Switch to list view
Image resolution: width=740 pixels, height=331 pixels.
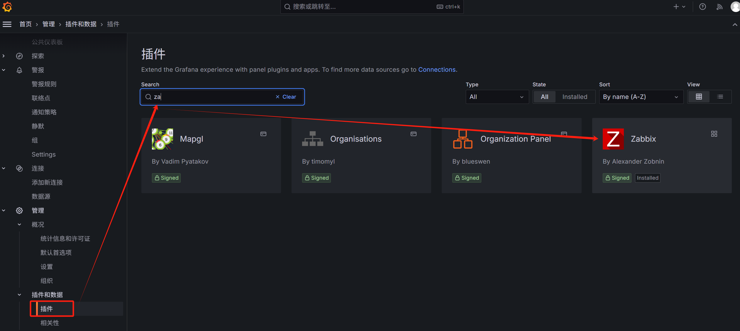pyautogui.click(x=720, y=97)
